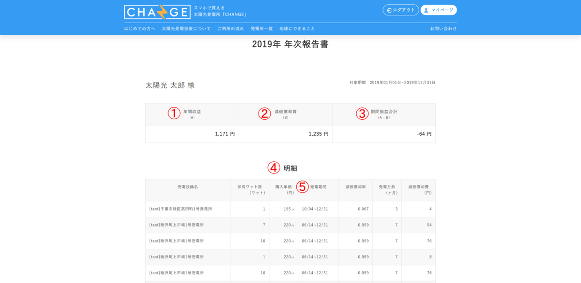Image resolution: width=581 pixels, height=283 pixels.
Task: Select the -64 円 profit-loss value
Action: (424, 134)
